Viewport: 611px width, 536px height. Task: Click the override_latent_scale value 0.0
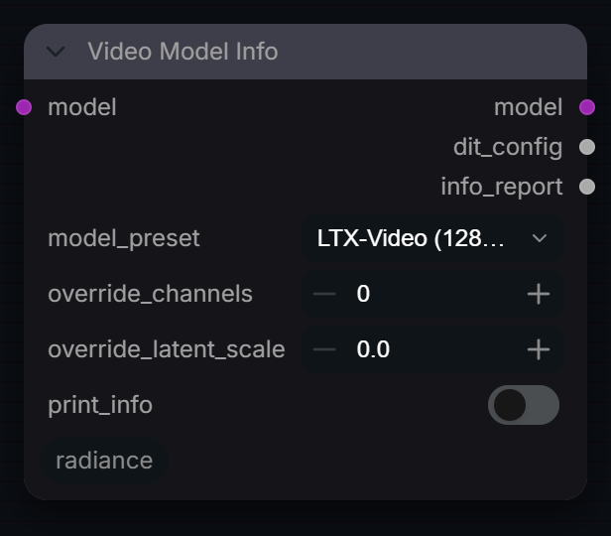(373, 349)
